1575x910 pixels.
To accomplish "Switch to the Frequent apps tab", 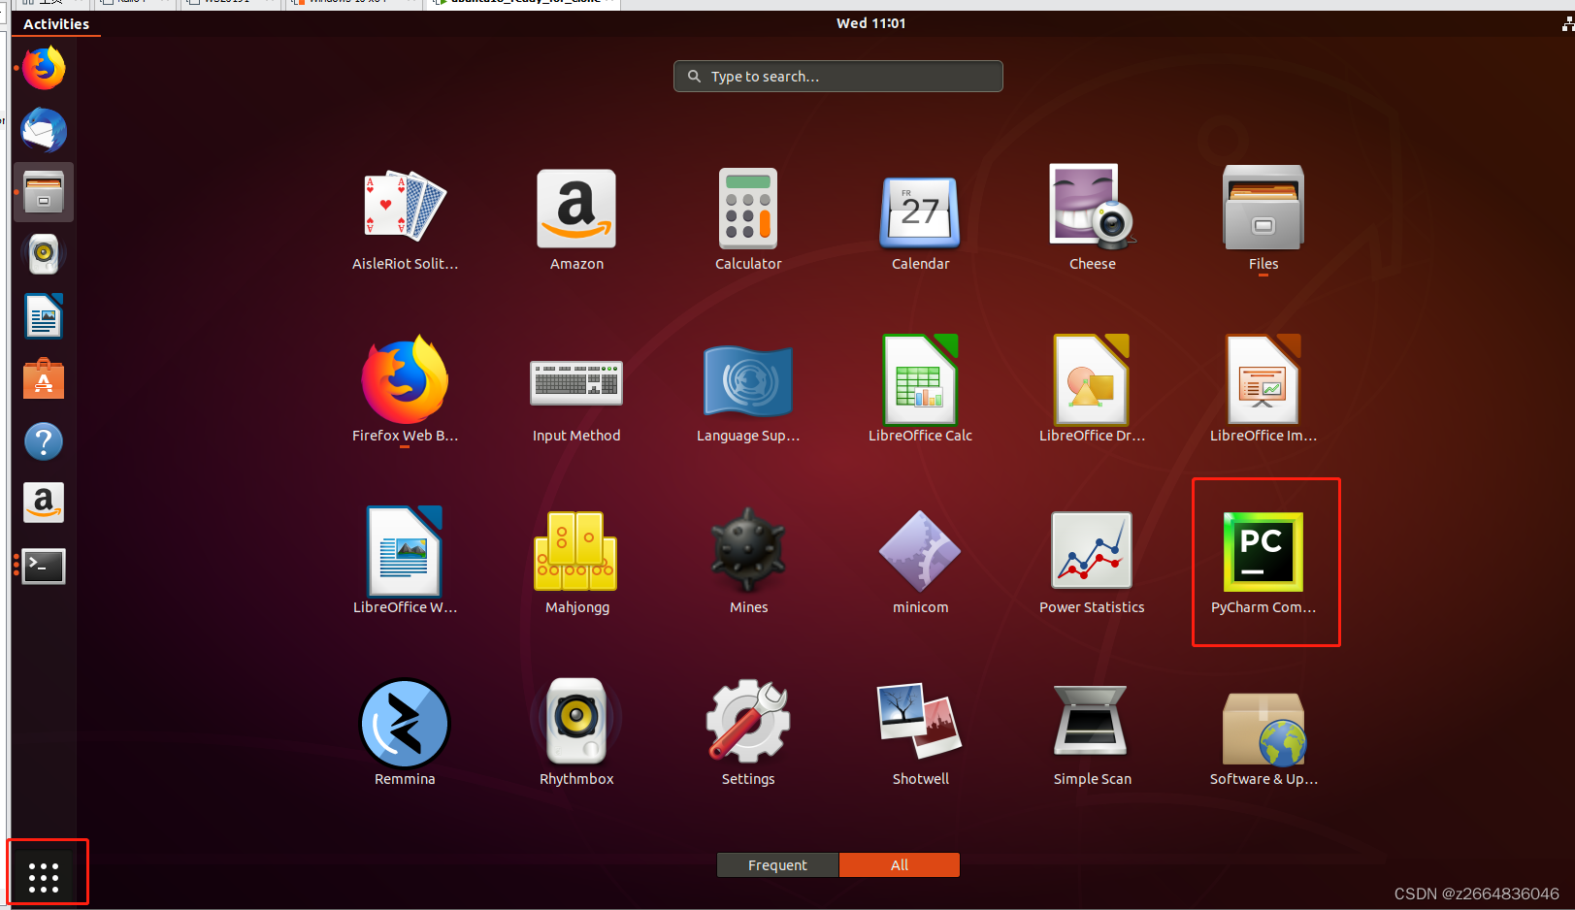I will pos(777,864).
